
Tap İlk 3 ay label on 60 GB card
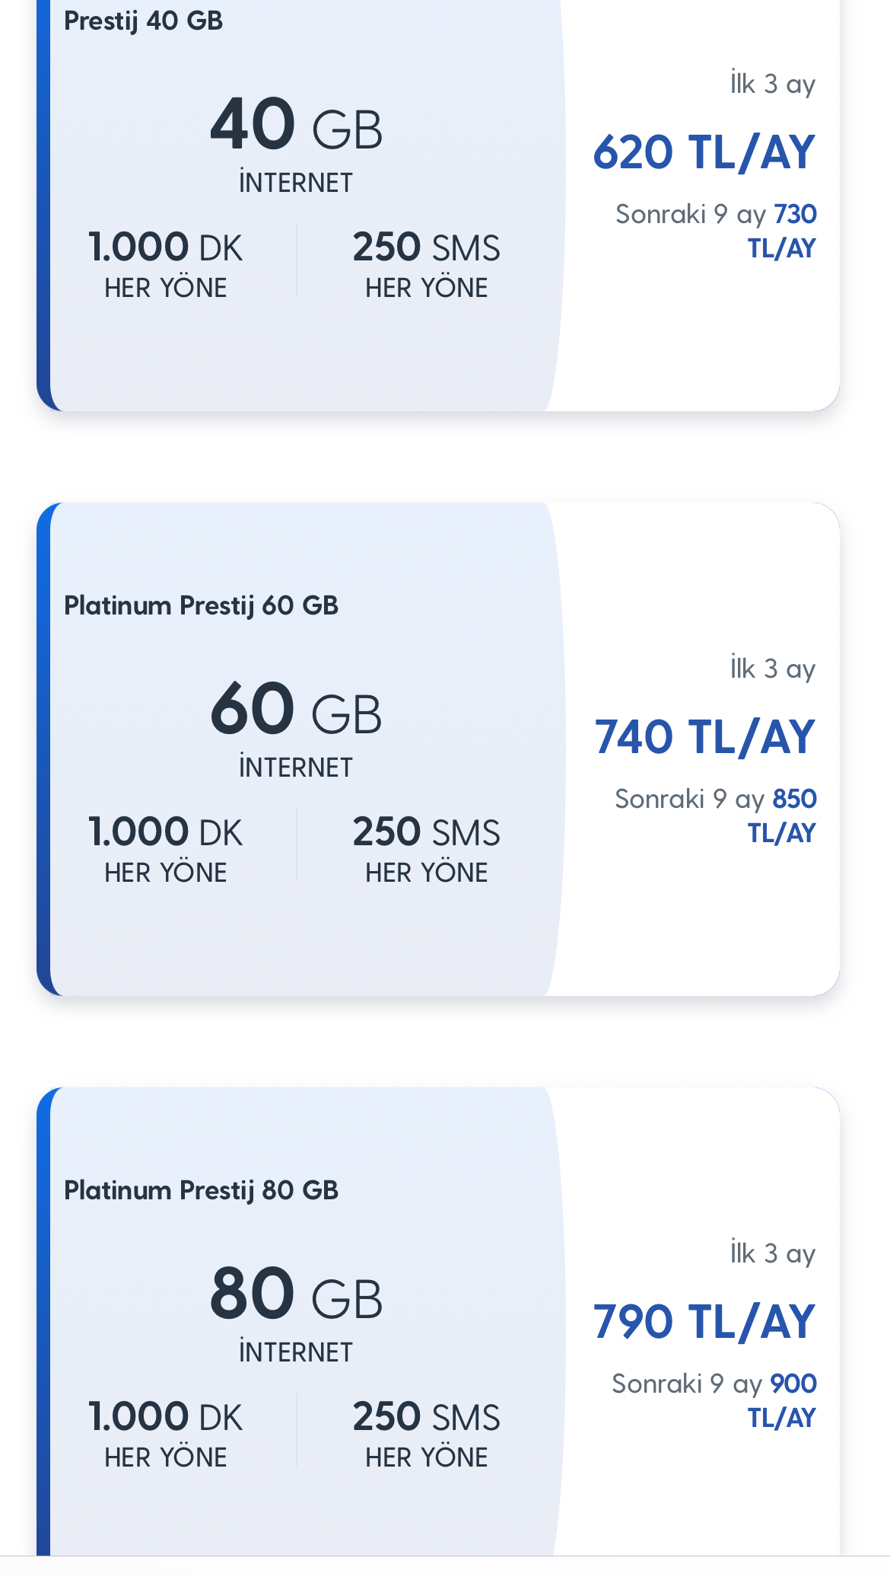coord(773,669)
